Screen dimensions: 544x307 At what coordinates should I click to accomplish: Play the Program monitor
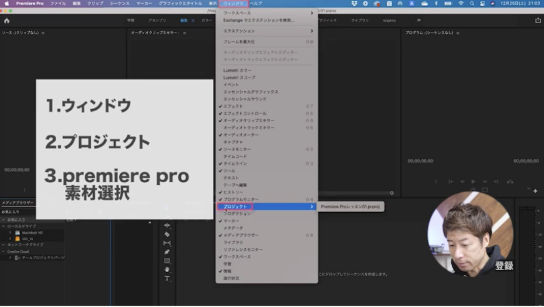(x=474, y=182)
